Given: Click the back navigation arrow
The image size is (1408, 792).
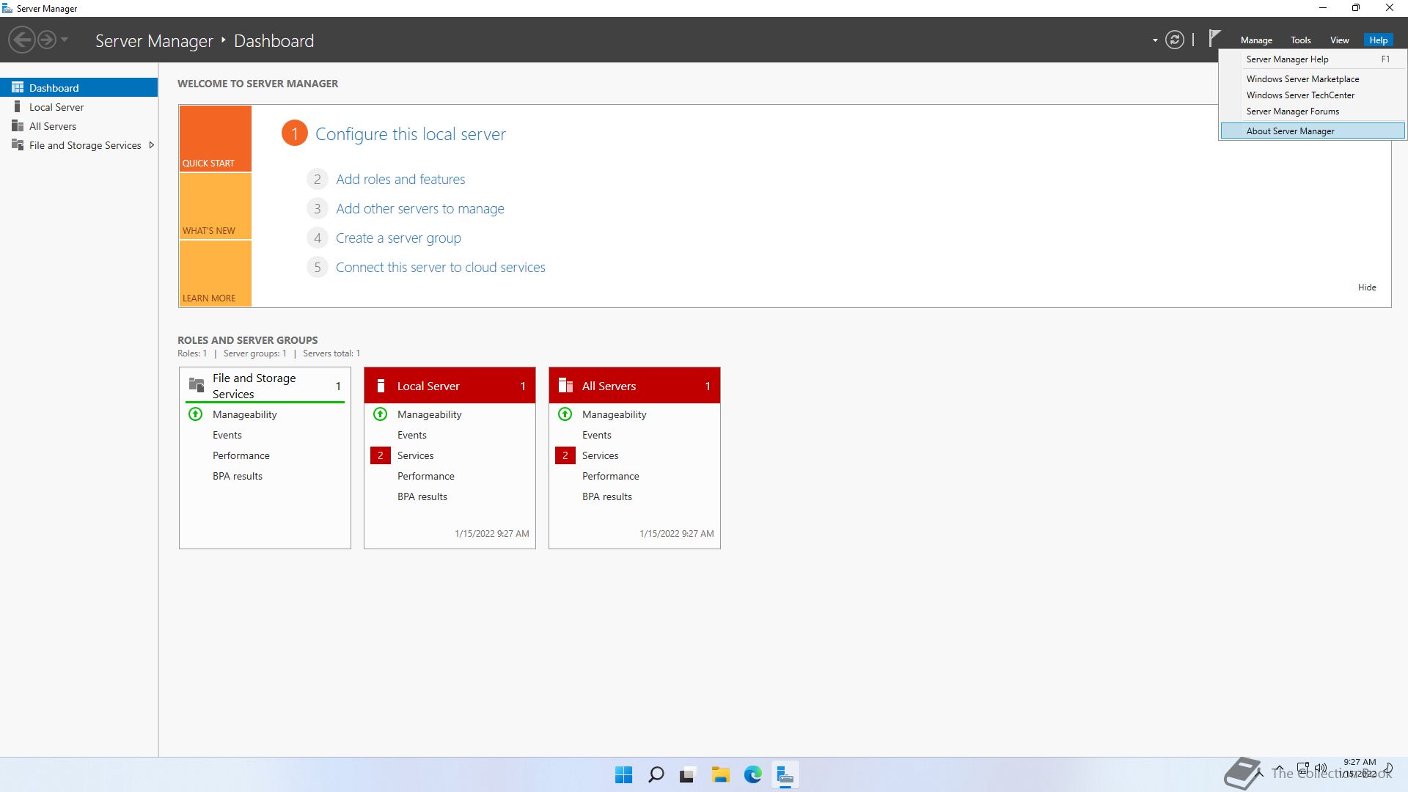Looking at the screenshot, I should (x=22, y=40).
